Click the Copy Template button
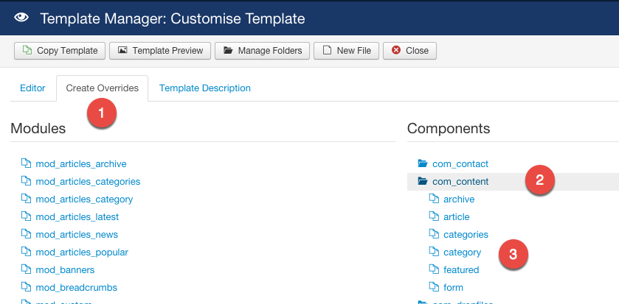Screen dimensions: 619x304 pos(60,51)
